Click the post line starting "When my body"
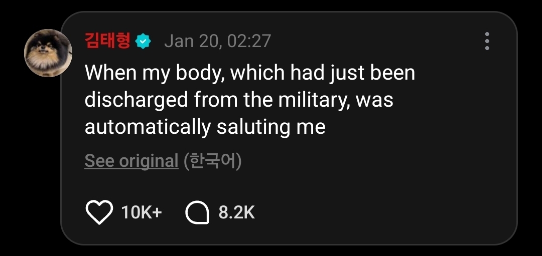This screenshot has height=256, width=542. (249, 73)
